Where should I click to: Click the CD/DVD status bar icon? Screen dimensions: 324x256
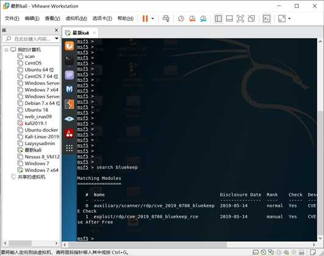coord(263,252)
